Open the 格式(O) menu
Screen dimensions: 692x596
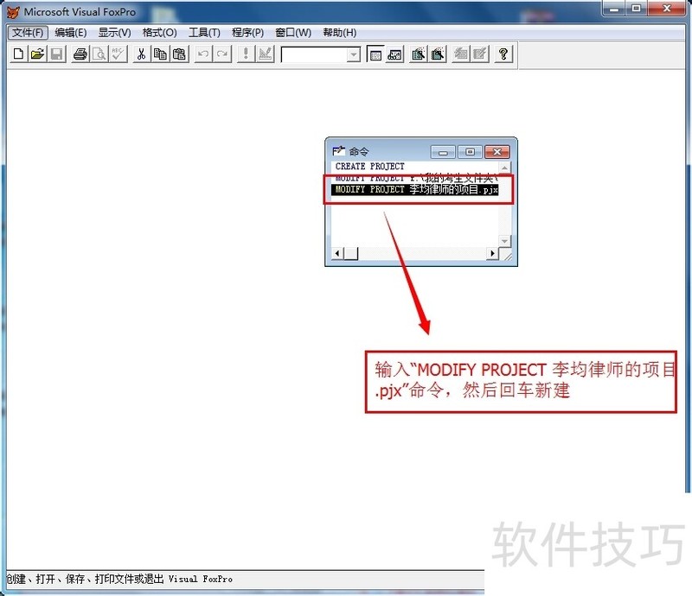point(159,33)
